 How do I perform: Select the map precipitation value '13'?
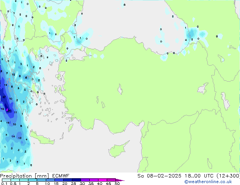[x=20, y=138]
